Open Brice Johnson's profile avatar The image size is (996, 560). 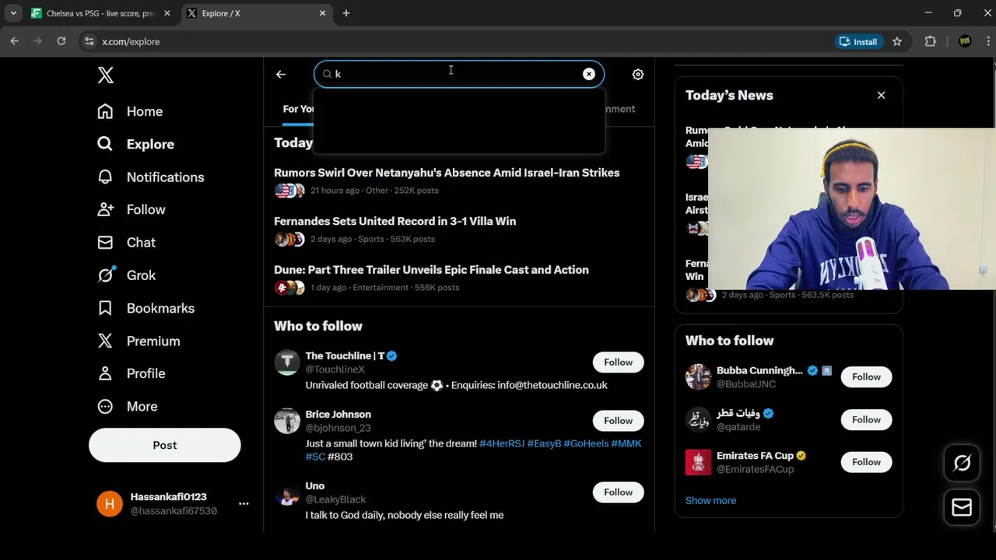coord(287,421)
